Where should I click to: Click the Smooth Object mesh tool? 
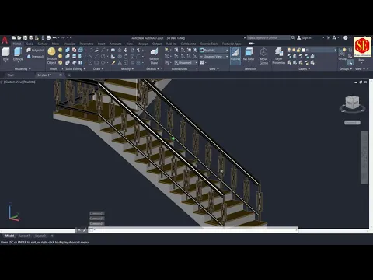51,56
